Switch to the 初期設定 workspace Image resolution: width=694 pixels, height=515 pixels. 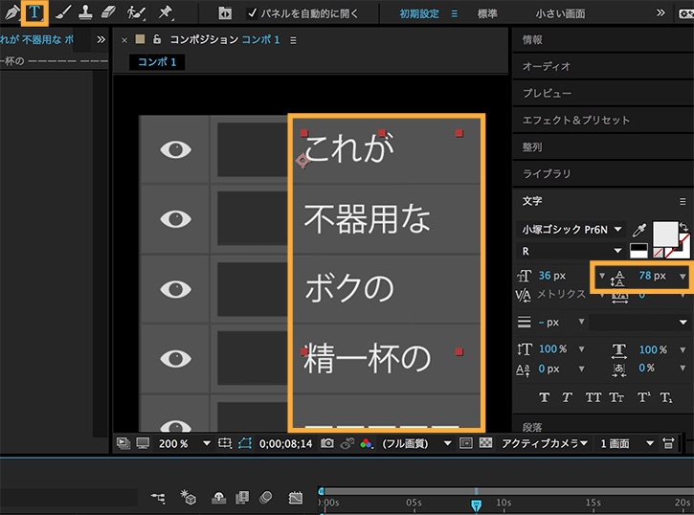point(418,13)
